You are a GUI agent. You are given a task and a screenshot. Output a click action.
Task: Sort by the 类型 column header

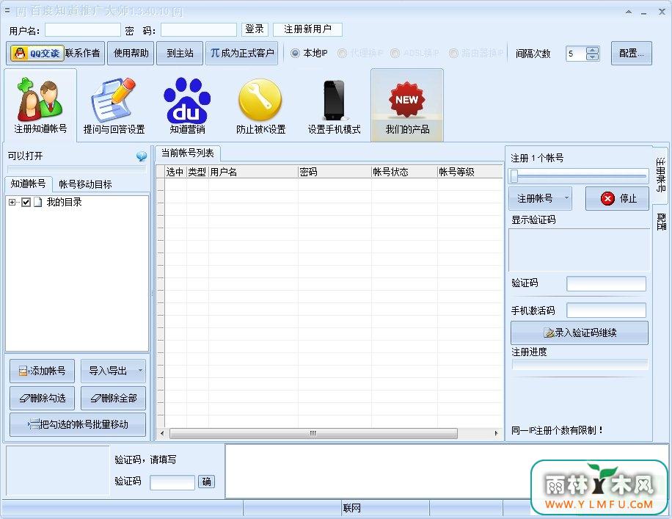click(197, 172)
